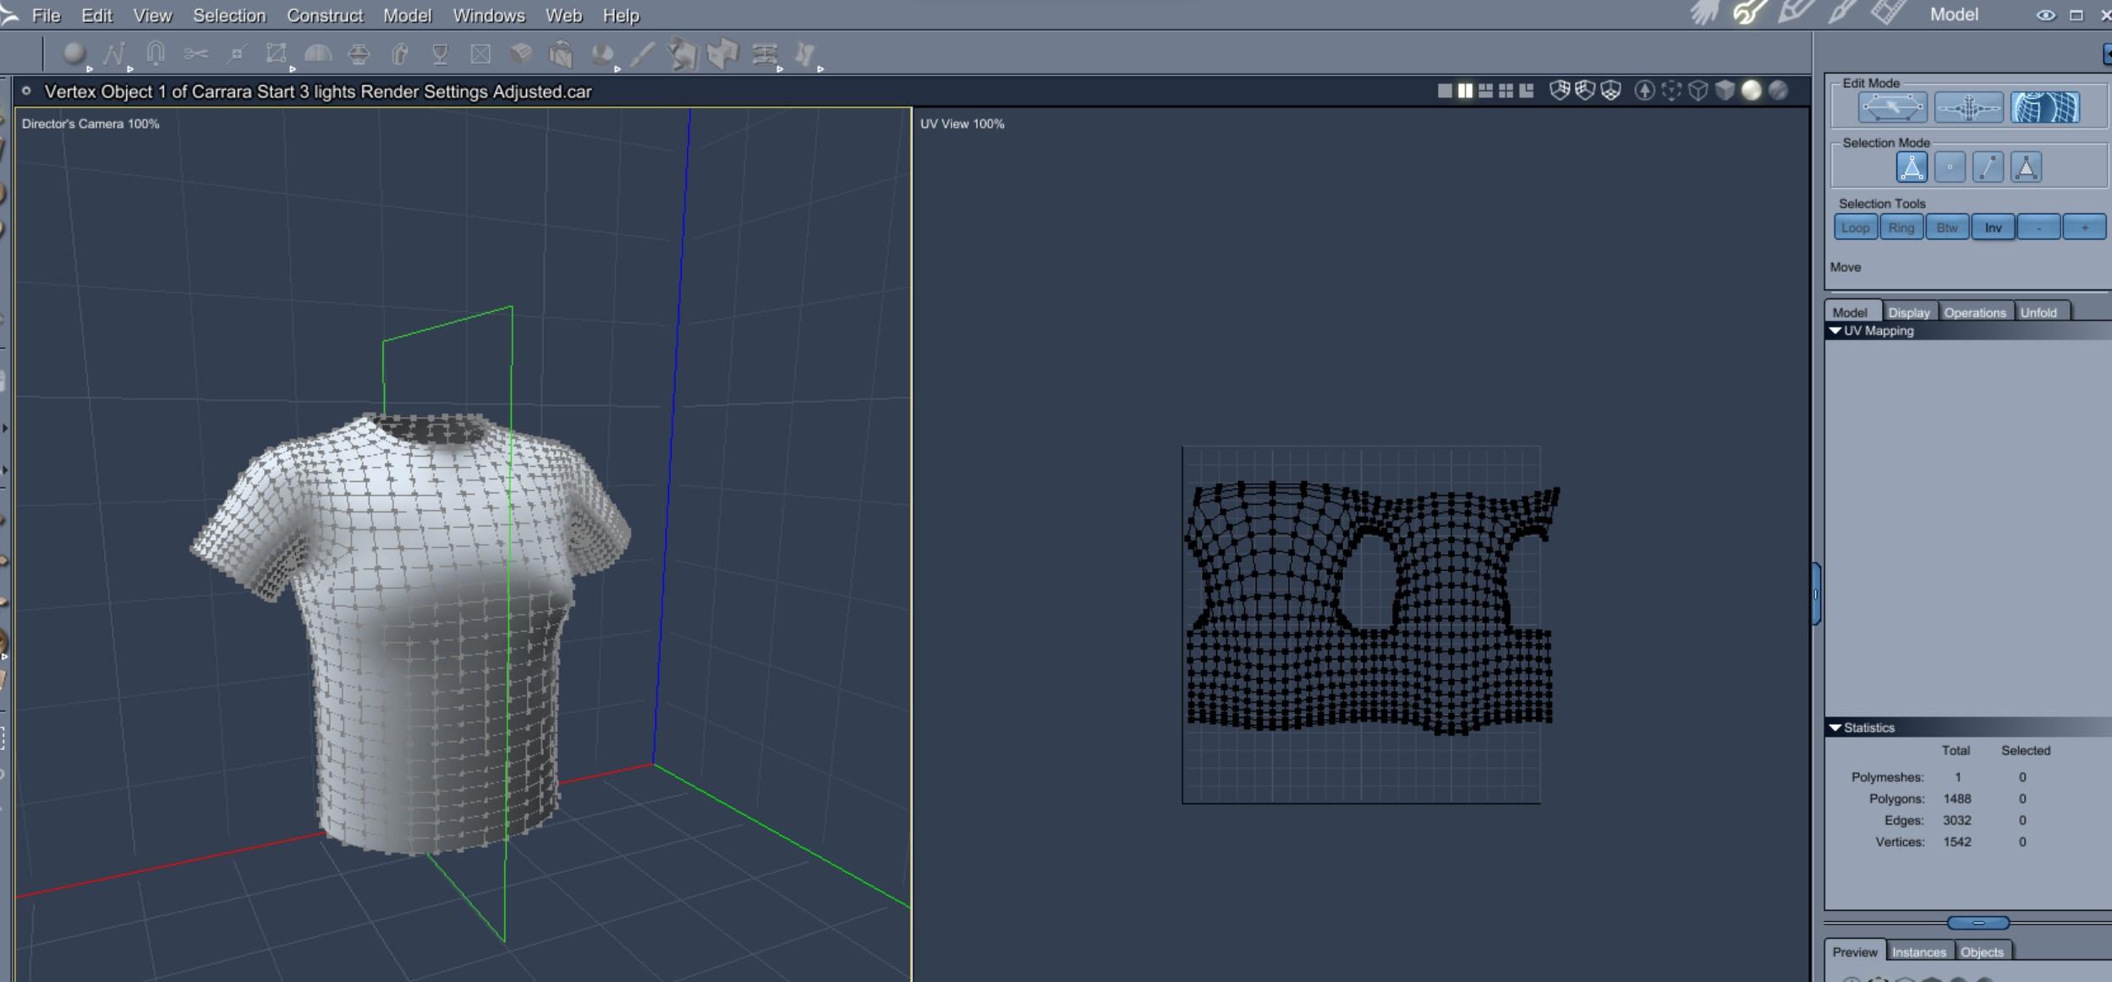Enable edge selection mode
Image resolution: width=2112 pixels, height=982 pixels.
tap(1988, 167)
